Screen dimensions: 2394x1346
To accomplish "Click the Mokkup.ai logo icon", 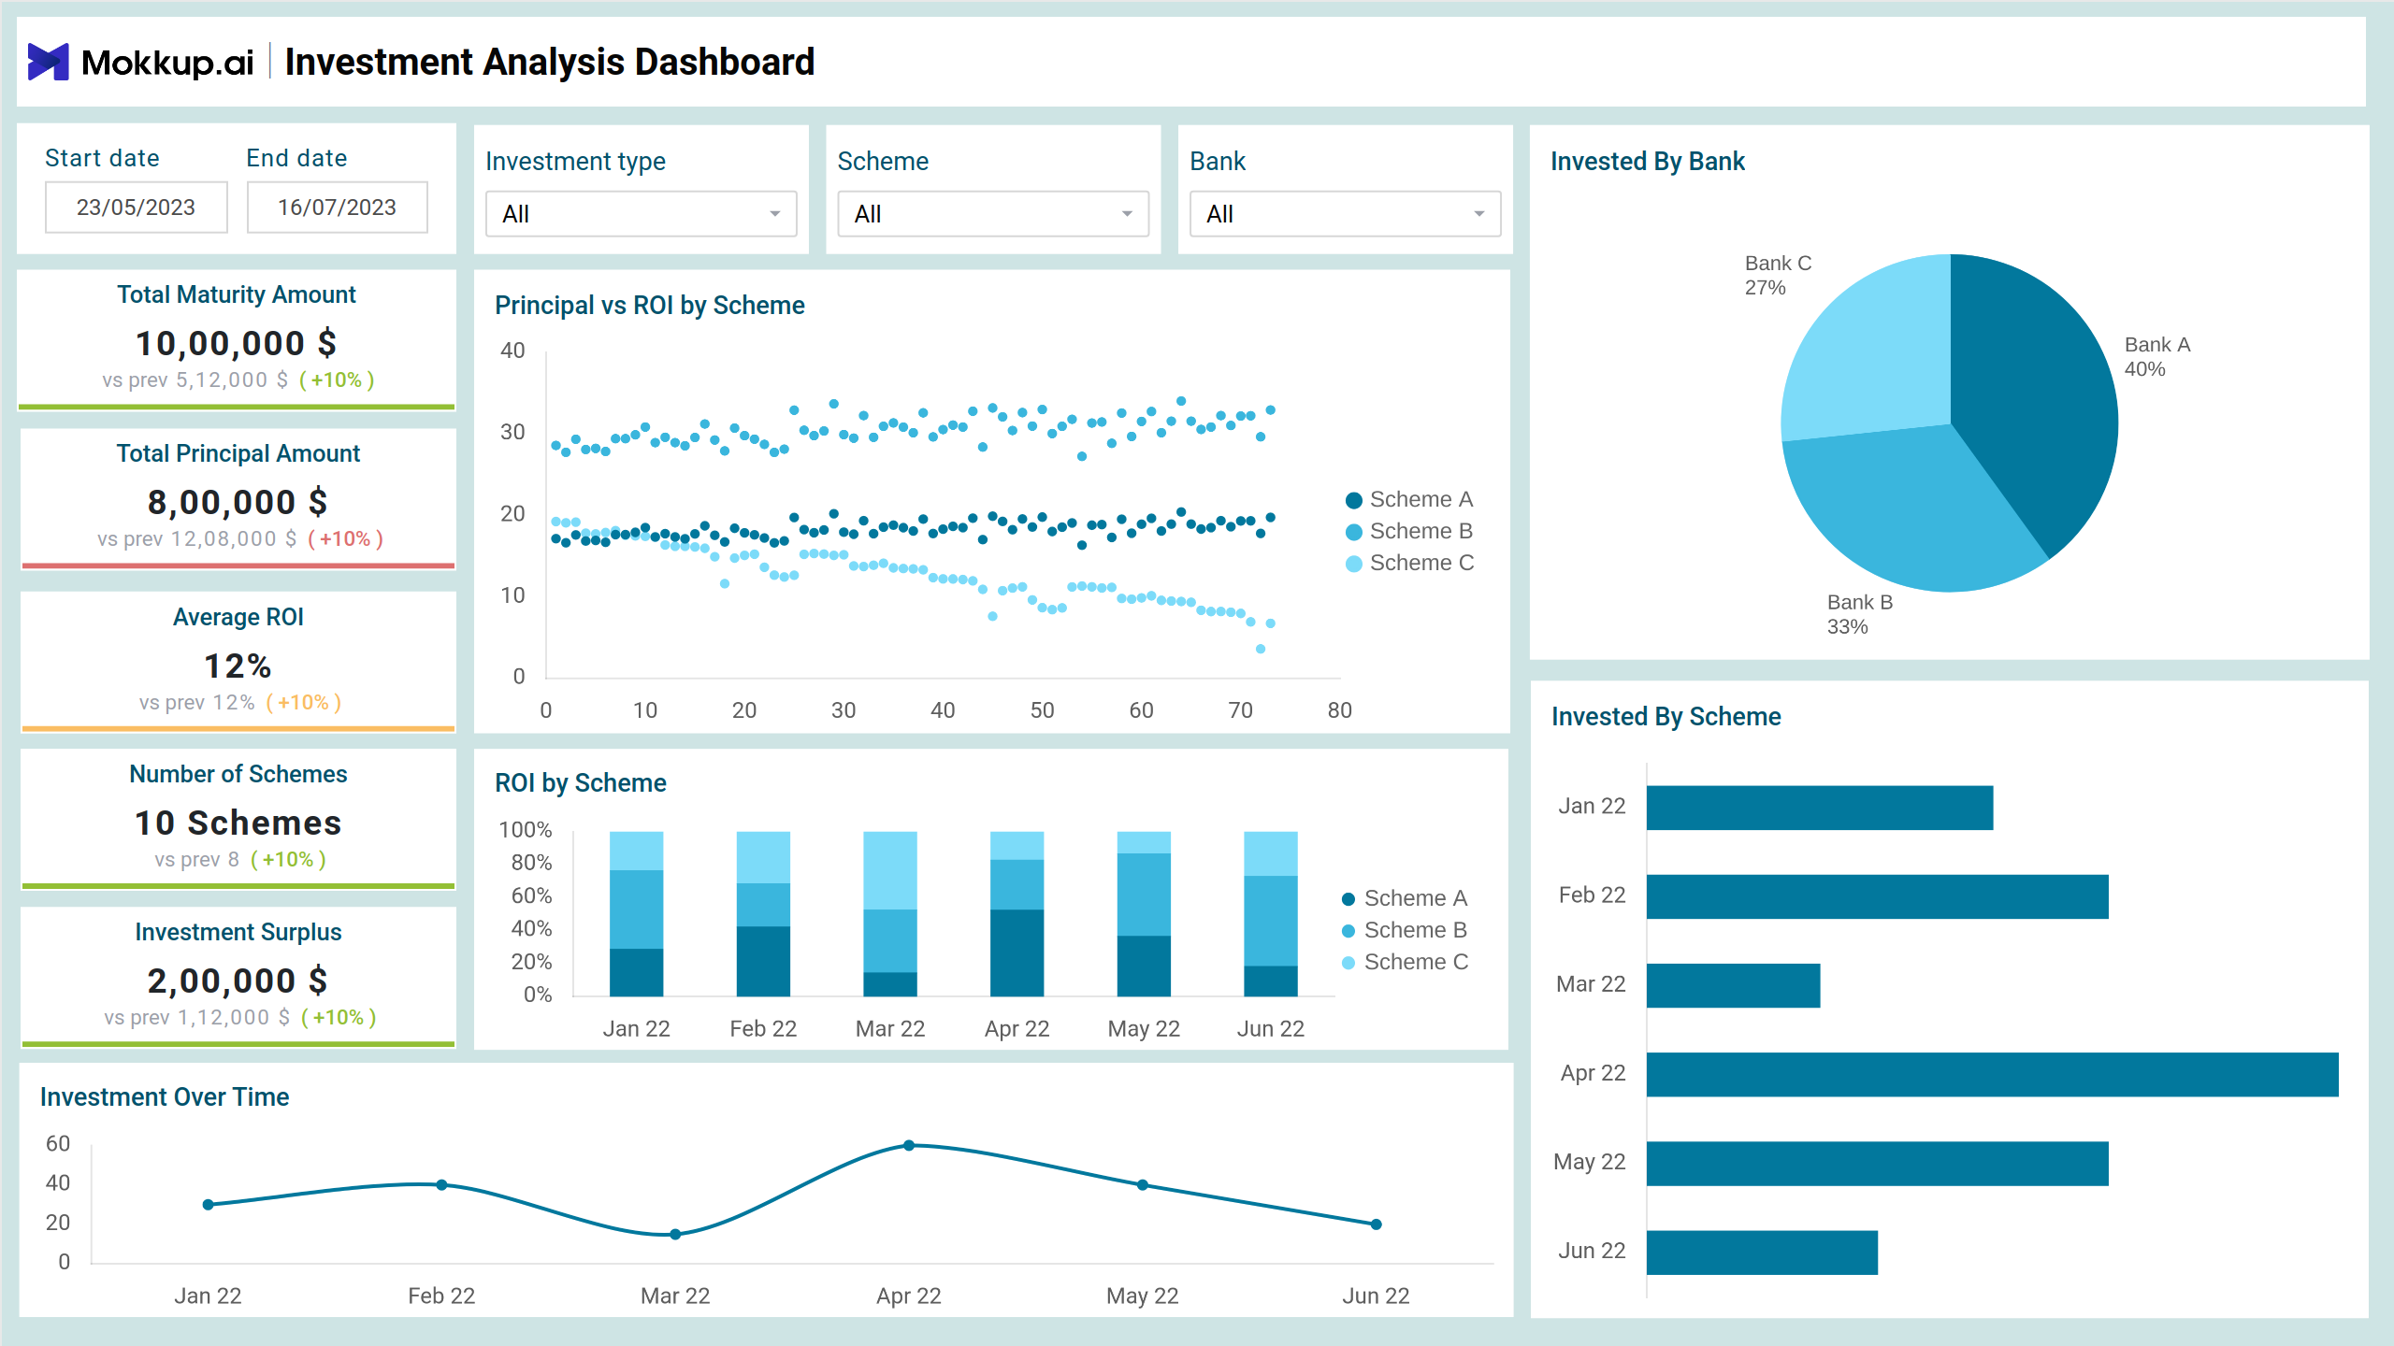I will click(48, 62).
